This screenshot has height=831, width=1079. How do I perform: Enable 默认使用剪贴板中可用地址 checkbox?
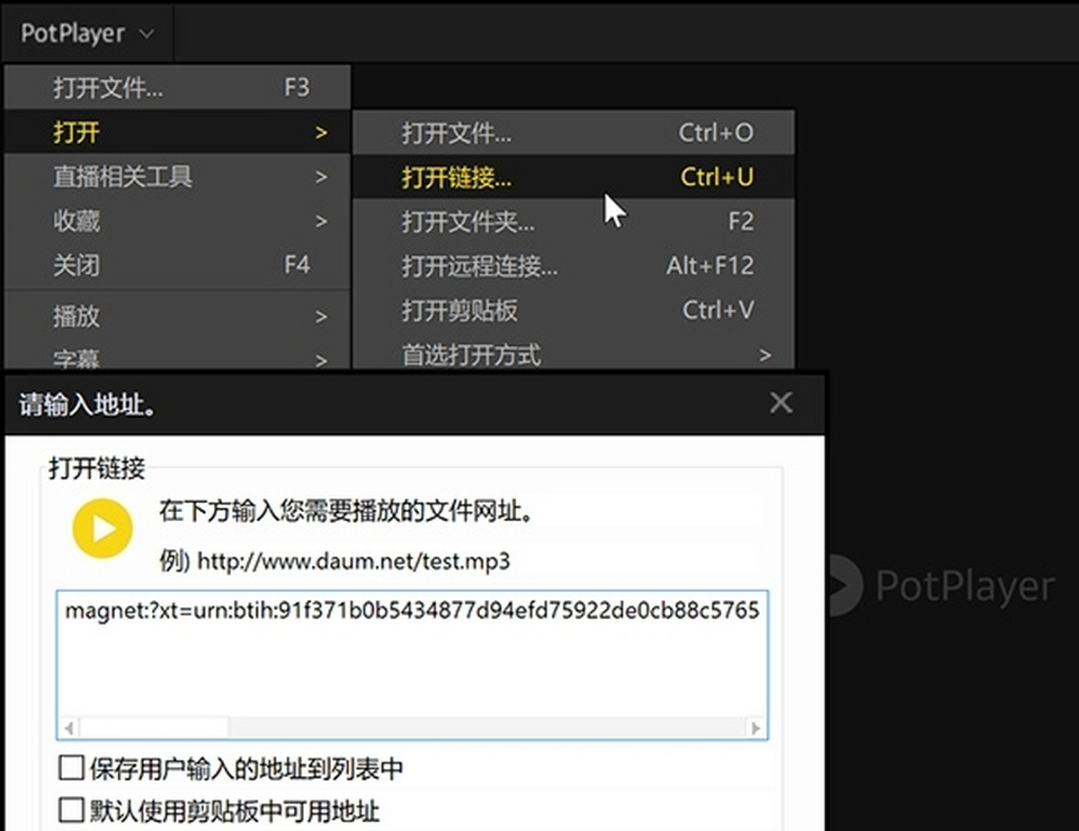coord(71,811)
